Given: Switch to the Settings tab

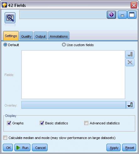Looking at the screenshot, I should tap(11, 36).
